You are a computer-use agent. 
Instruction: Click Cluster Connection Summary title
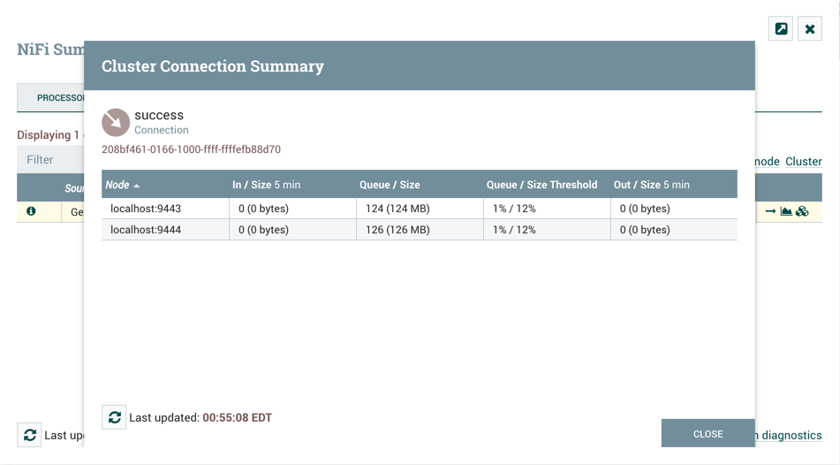(213, 66)
